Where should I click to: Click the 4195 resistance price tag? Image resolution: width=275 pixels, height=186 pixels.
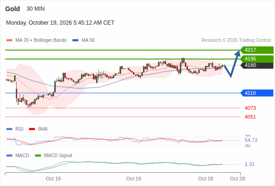click(257, 59)
